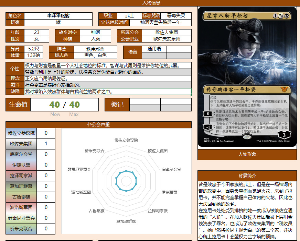
Task: Click the black skull mana symbol on the card
Action: coord(287,16)
